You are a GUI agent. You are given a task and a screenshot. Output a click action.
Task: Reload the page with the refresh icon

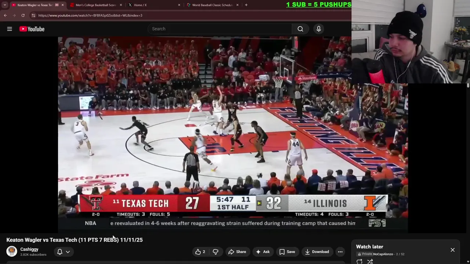point(23,15)
